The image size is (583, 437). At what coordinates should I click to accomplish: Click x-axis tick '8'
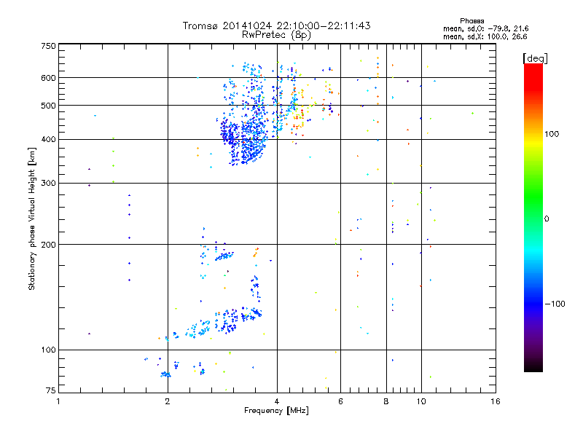tap(386, 401)
